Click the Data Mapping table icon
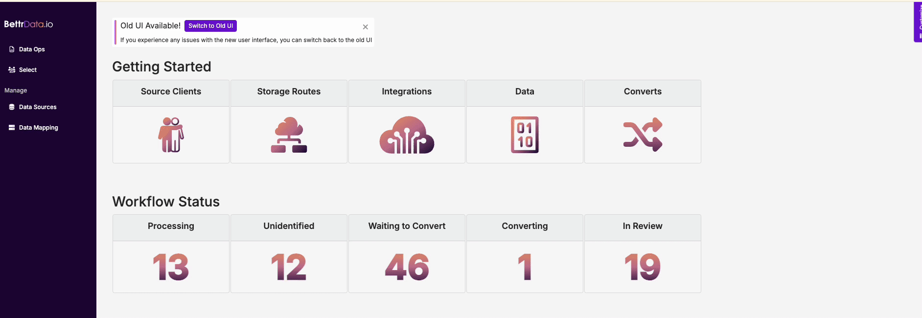This screenshot has width=922, height=318. pos(12,128)
